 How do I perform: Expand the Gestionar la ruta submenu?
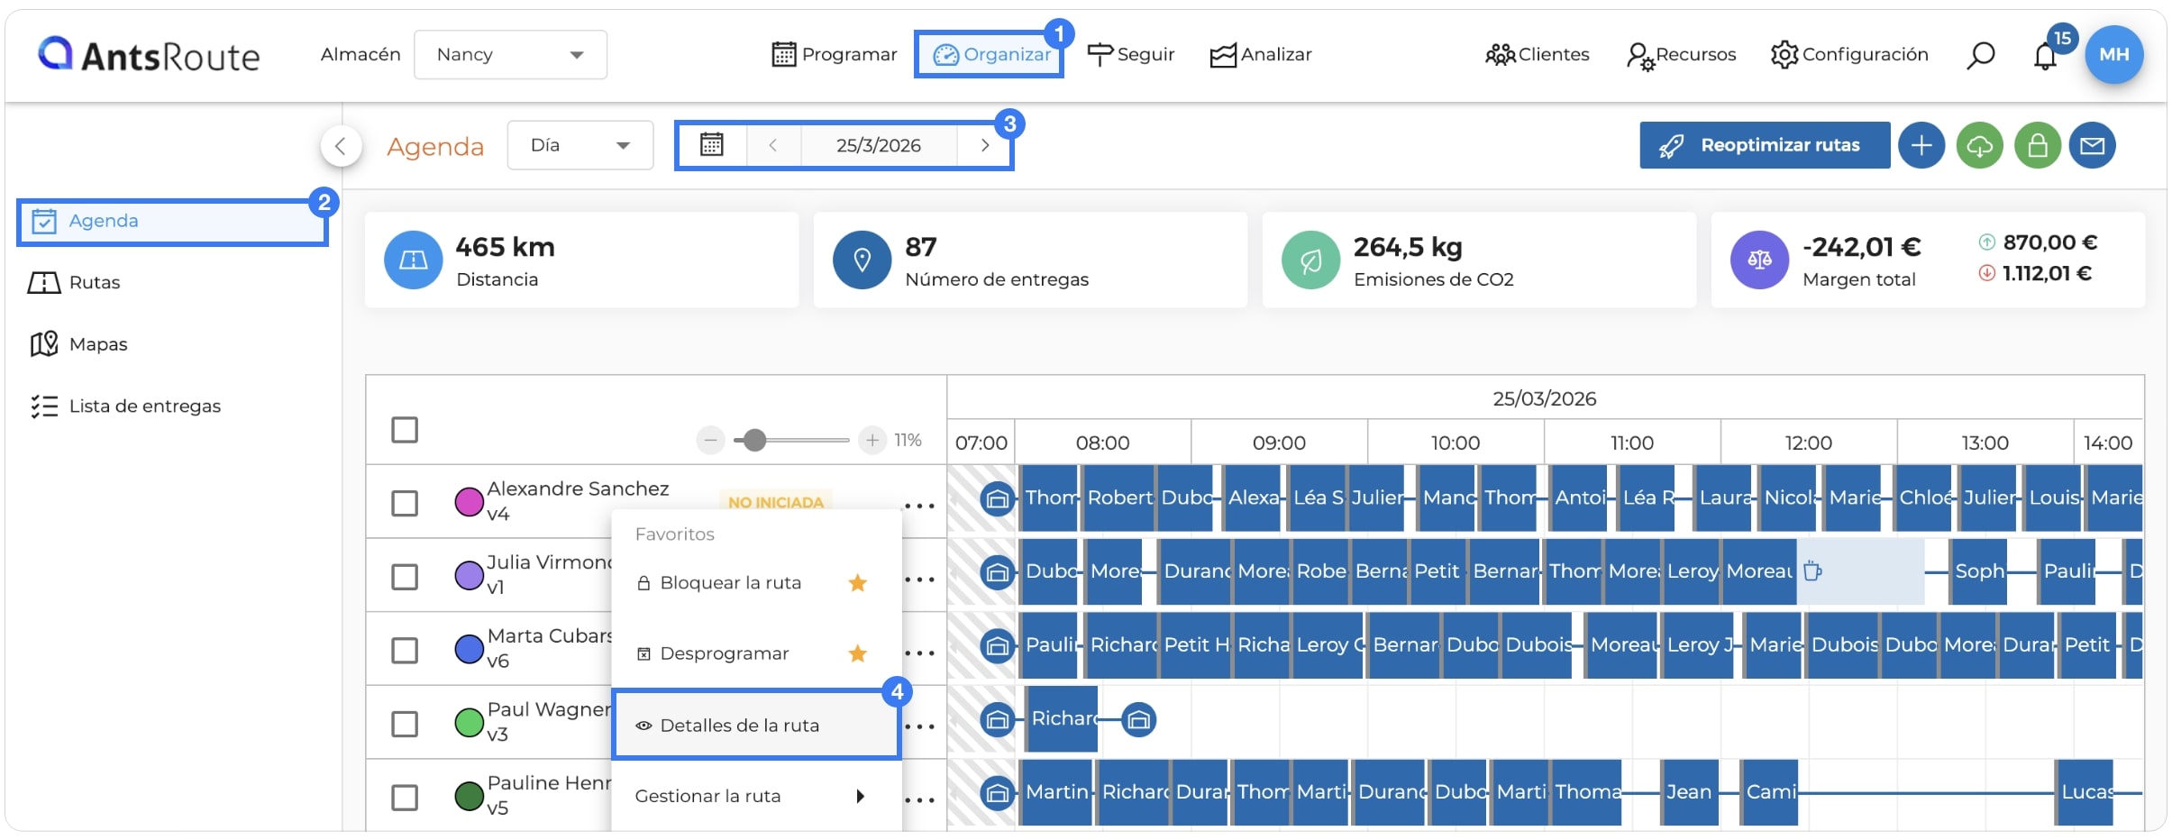[x=755, y=796]
